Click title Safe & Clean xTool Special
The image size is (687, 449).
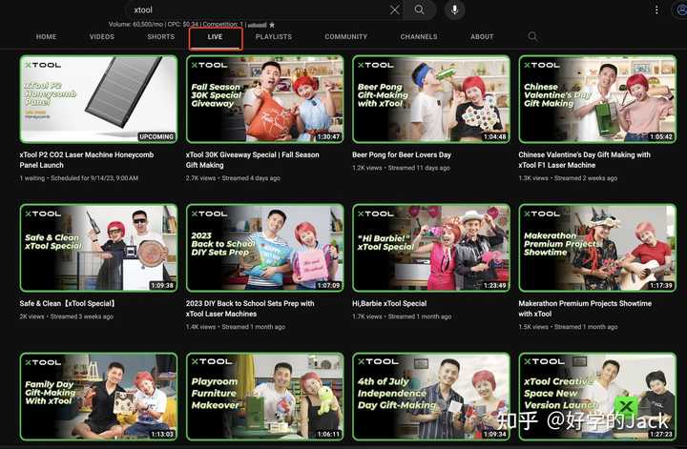[x=67, y=303]
